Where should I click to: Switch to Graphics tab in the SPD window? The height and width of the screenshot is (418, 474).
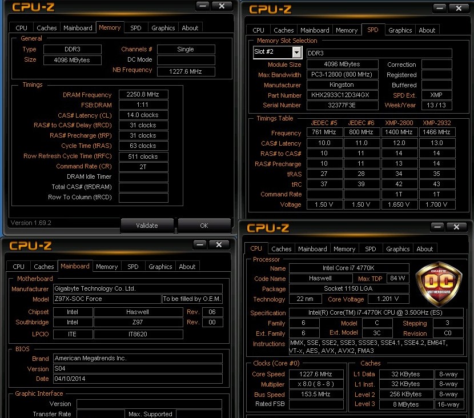(400, 30)
